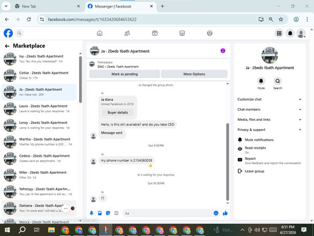Open Facebook search magnifier
The height and width of the screenshot is (236, 314).
(19, 33)
